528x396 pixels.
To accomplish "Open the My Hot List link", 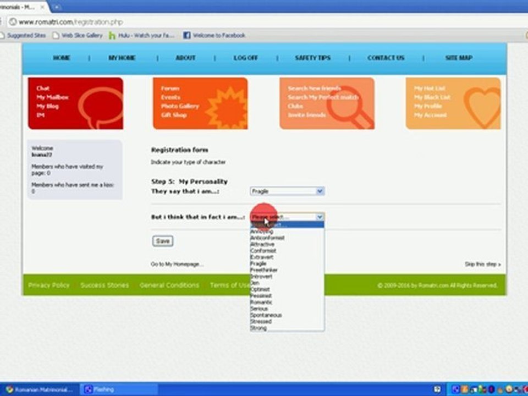I will (x=430, y=88).
